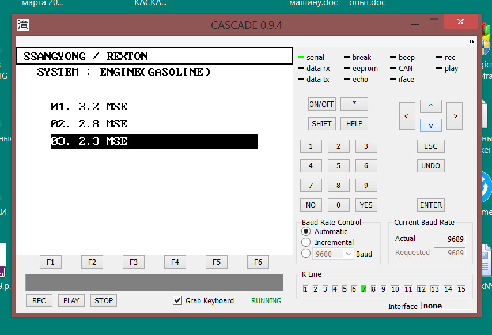Click the PLAY button
The height and width of the screenshot is (335, 492).
pyautogui.click(x=71, y=301)
